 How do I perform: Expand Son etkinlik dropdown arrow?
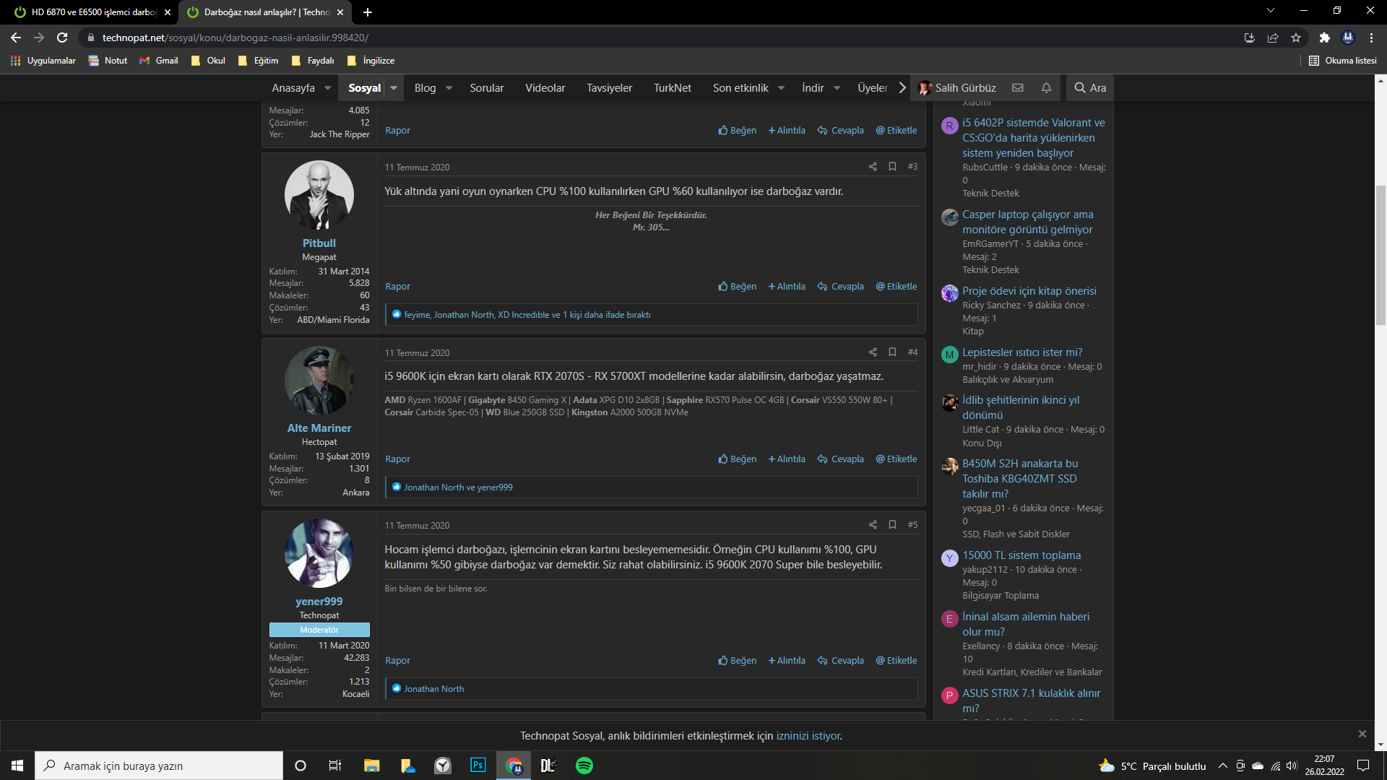coord(781,88)
